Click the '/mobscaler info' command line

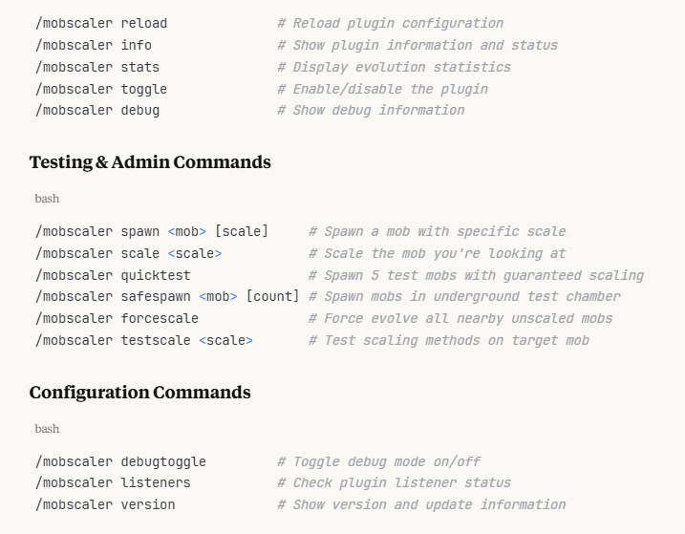(x=94, y=45)
